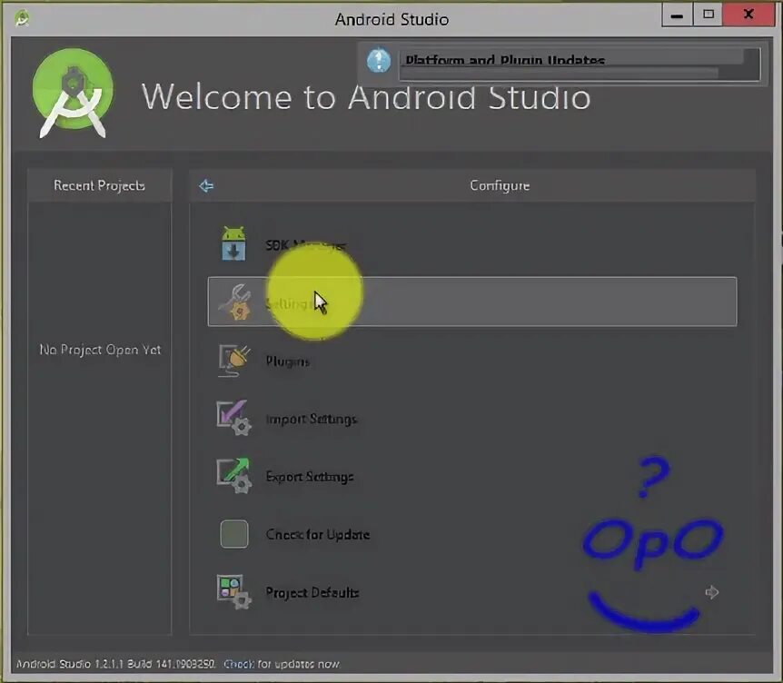The image size is (783, 683).
Task: Click the Project Defaults icon
Action: [233, 592]
